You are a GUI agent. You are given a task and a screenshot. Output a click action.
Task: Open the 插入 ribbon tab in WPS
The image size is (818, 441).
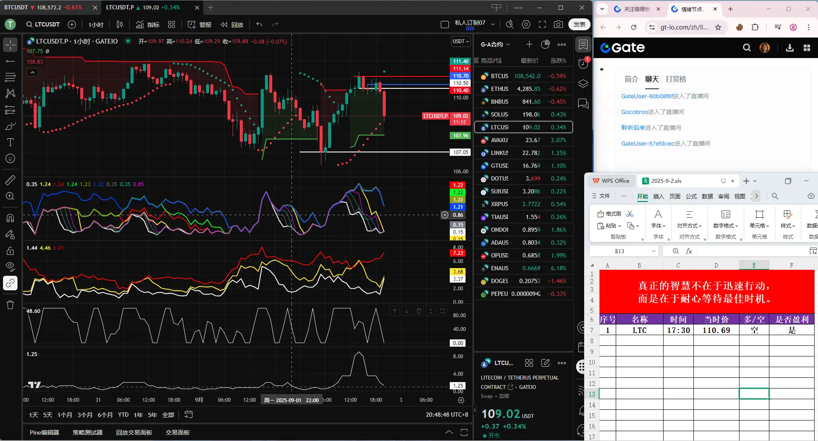coord(658,196)
